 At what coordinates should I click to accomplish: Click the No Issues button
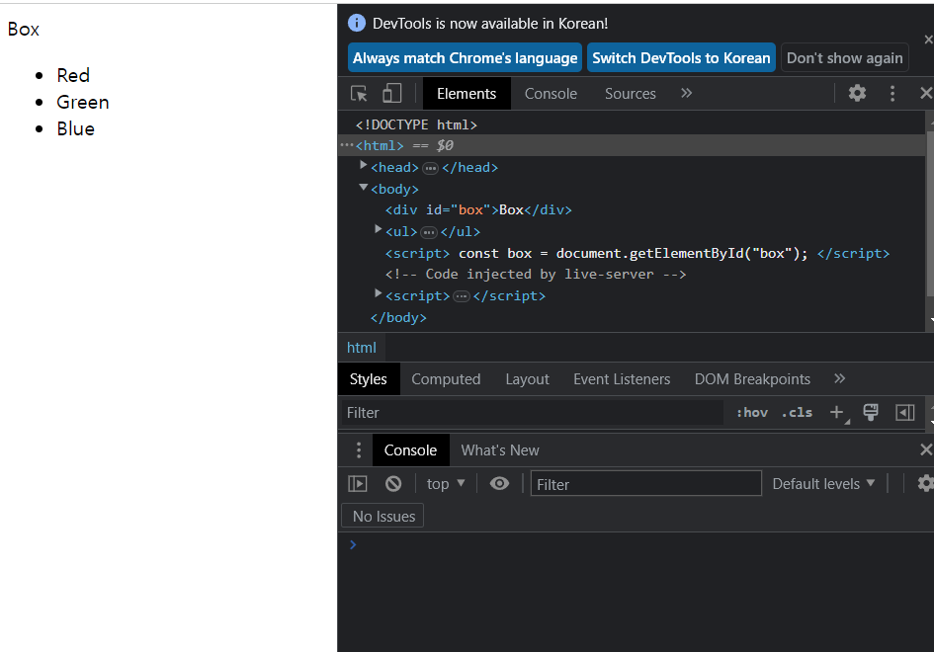(383, 516)
